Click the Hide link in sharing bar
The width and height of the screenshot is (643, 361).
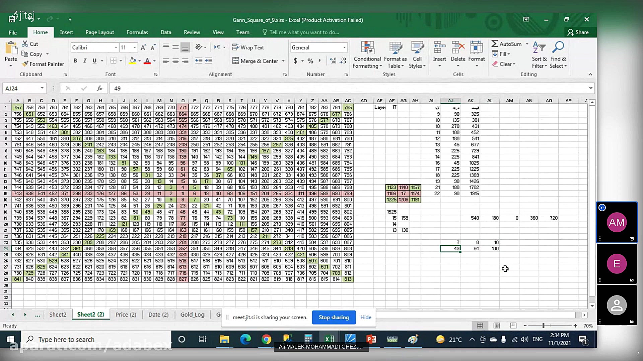[x=366, y=317]
